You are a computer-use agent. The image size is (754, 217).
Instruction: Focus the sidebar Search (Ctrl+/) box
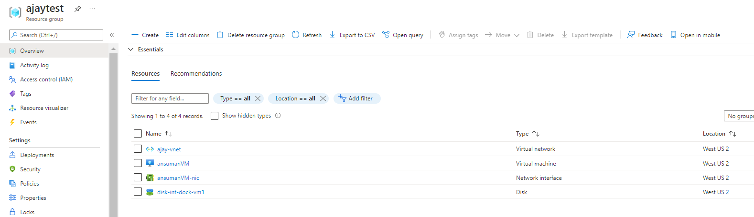coord(56,35)
